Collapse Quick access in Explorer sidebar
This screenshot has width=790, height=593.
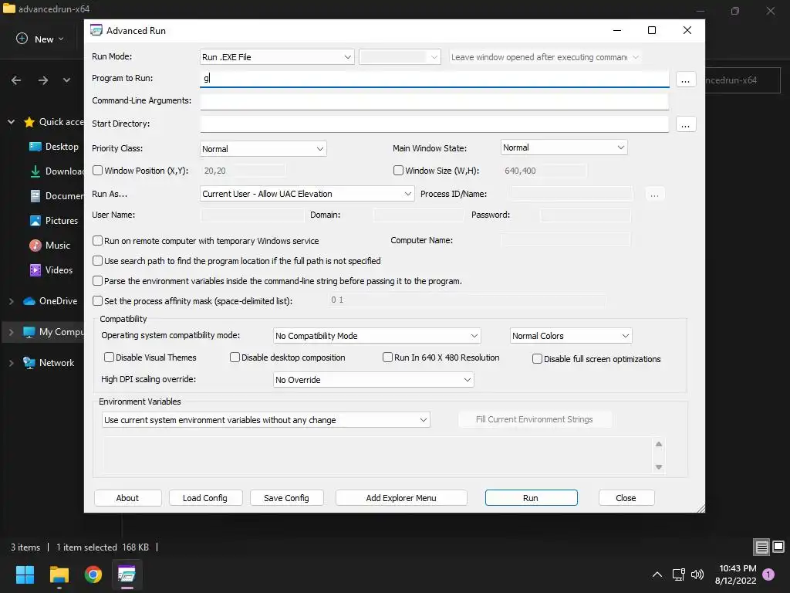[11, 121]
